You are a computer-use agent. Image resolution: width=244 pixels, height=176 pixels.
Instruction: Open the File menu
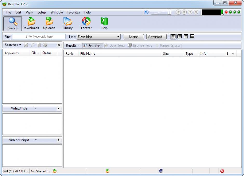[8, 12]
